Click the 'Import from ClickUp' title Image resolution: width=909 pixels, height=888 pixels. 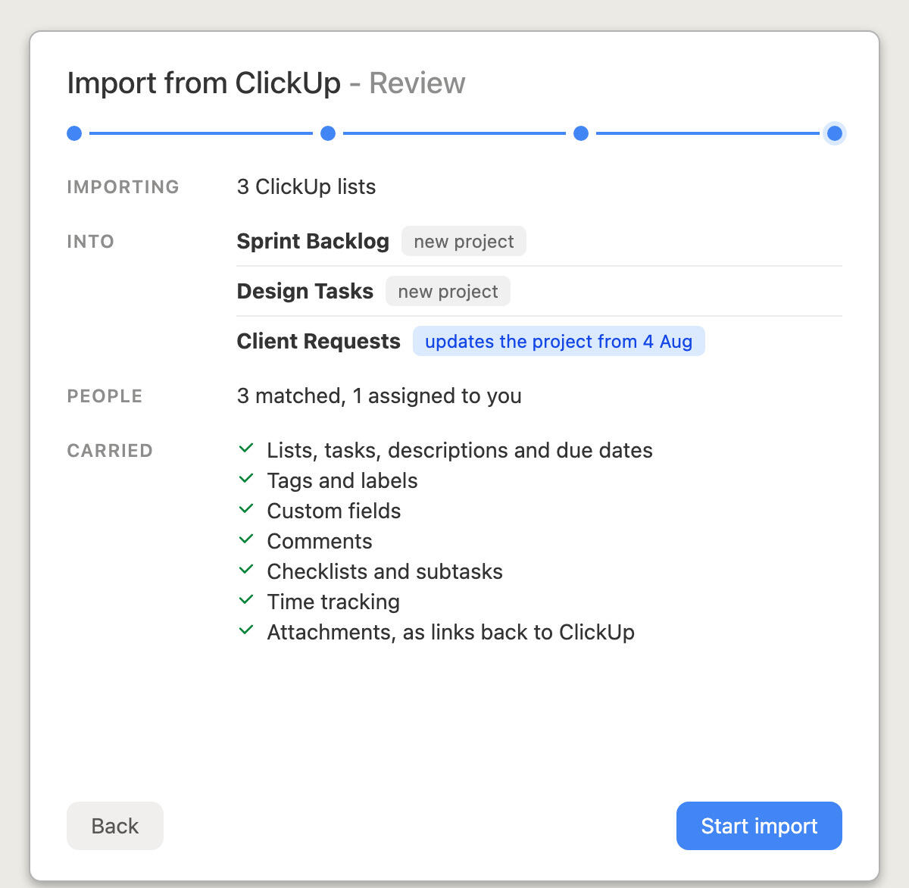pos(204,83)
